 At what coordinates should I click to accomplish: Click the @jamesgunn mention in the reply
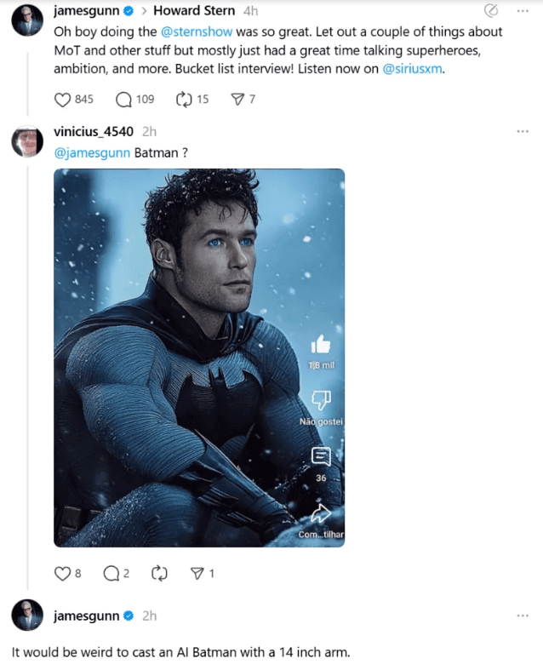92,153
